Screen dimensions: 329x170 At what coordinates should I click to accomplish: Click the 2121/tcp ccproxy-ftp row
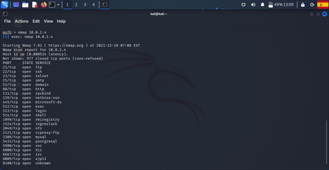click(31, 133)
